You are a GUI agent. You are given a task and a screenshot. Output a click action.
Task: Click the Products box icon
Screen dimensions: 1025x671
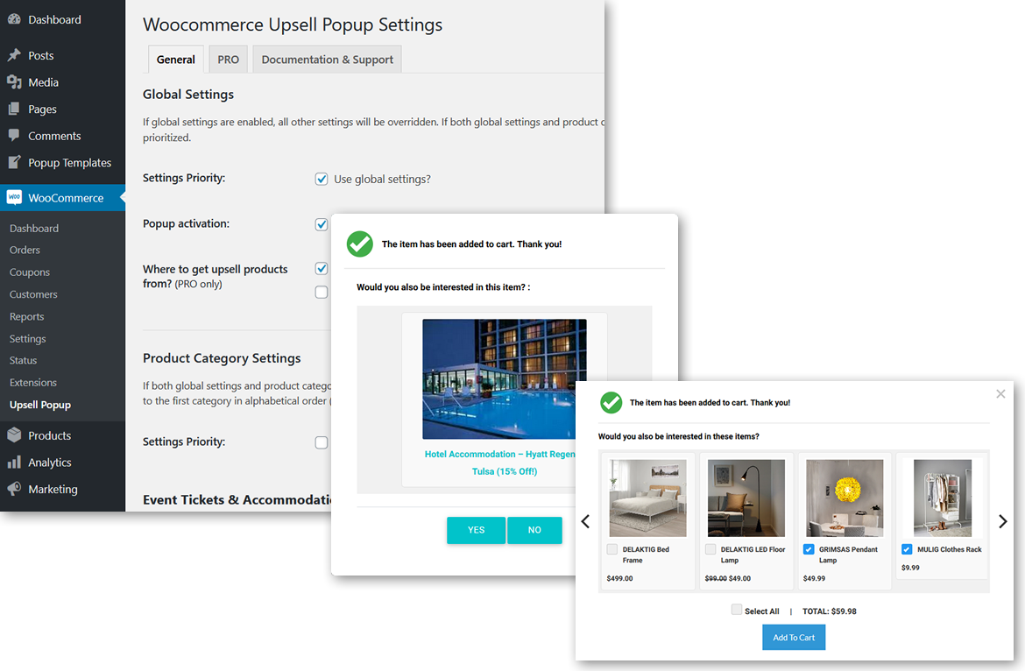[x=14, y=435]
